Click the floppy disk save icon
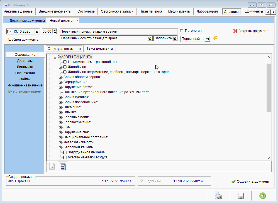The image size is (278, 203). click(x=240, y=196)
